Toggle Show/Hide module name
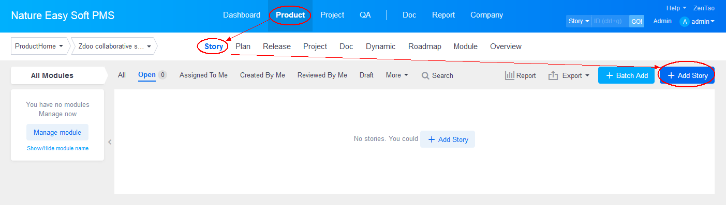This screenshot has height=205, width=726. point(57,148)
